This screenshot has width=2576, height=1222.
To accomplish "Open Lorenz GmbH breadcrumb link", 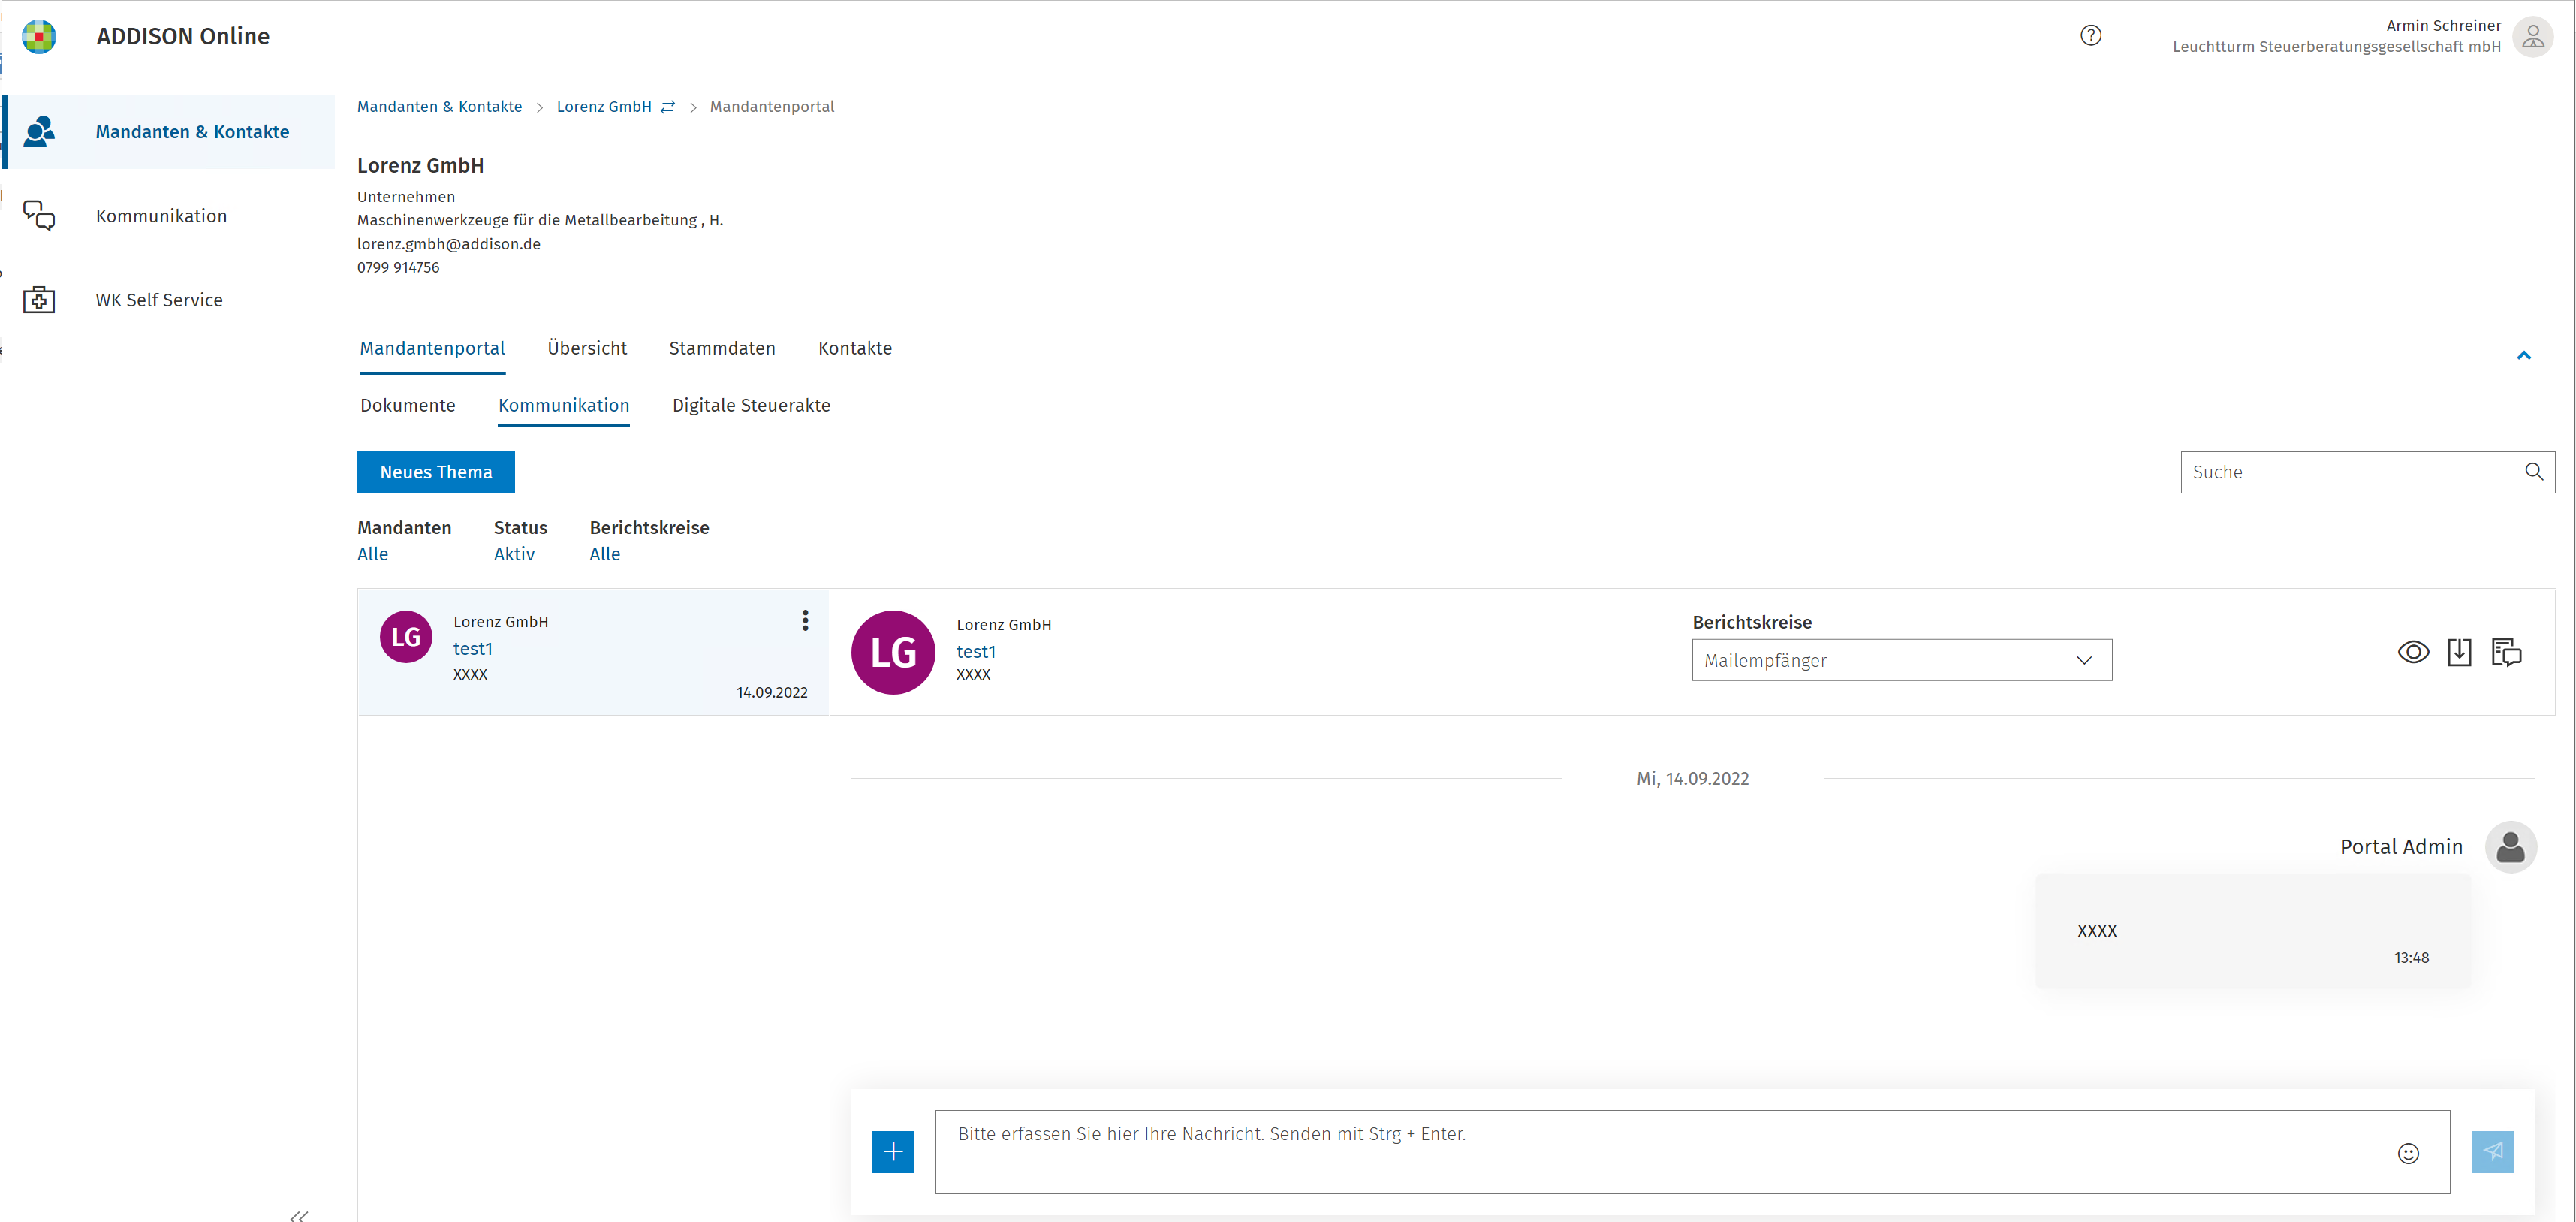I will (x=604, y=107).
